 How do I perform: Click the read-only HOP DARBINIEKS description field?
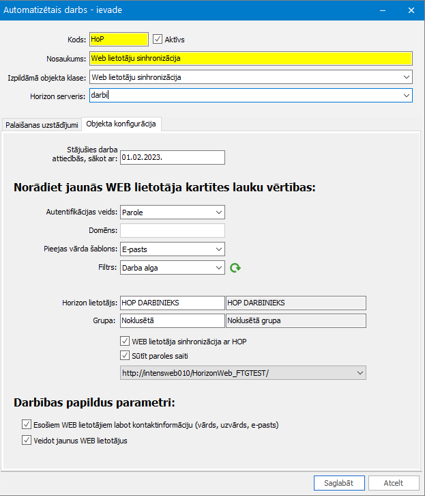[296, 303]
